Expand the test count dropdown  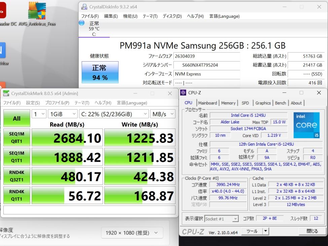pos(39,114)
